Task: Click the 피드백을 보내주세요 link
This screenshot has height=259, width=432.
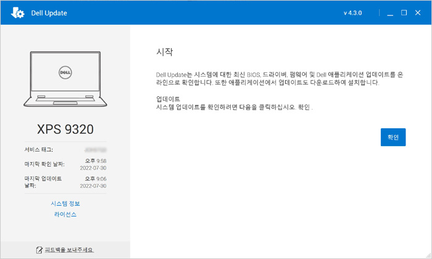Action: (69, 250)
